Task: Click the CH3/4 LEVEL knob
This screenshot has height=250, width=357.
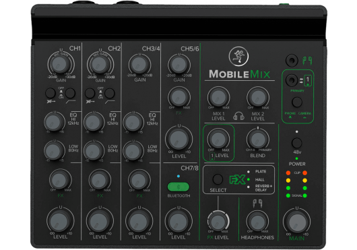Action: click(139, 221)
